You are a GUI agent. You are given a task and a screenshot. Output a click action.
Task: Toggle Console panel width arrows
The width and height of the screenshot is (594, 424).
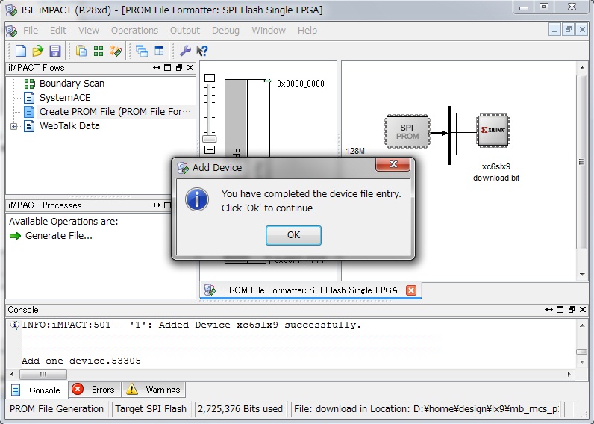pyautogui.click(x=549, y=310)
